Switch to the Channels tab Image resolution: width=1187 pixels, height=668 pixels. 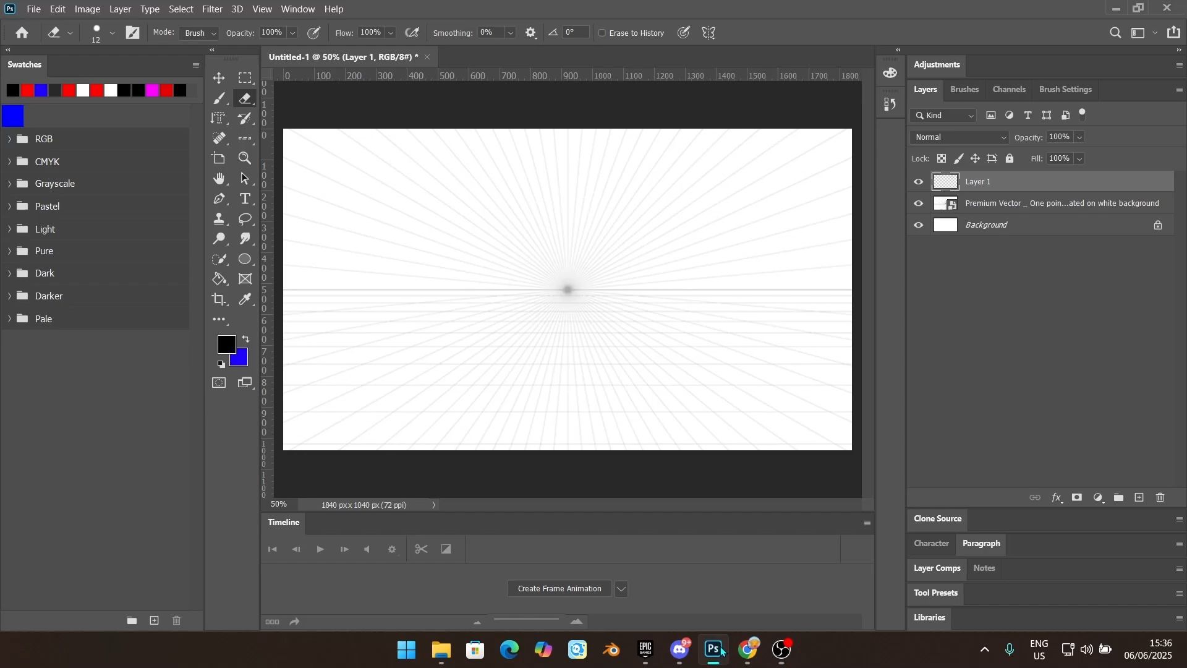[1009, 90]
